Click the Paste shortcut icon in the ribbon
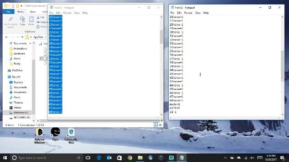The image size is (289, 162). [x=38, y=27]
